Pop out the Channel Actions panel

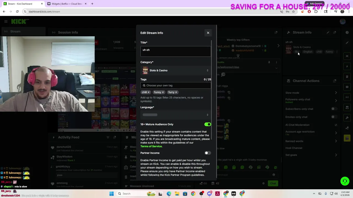(335, 81)
